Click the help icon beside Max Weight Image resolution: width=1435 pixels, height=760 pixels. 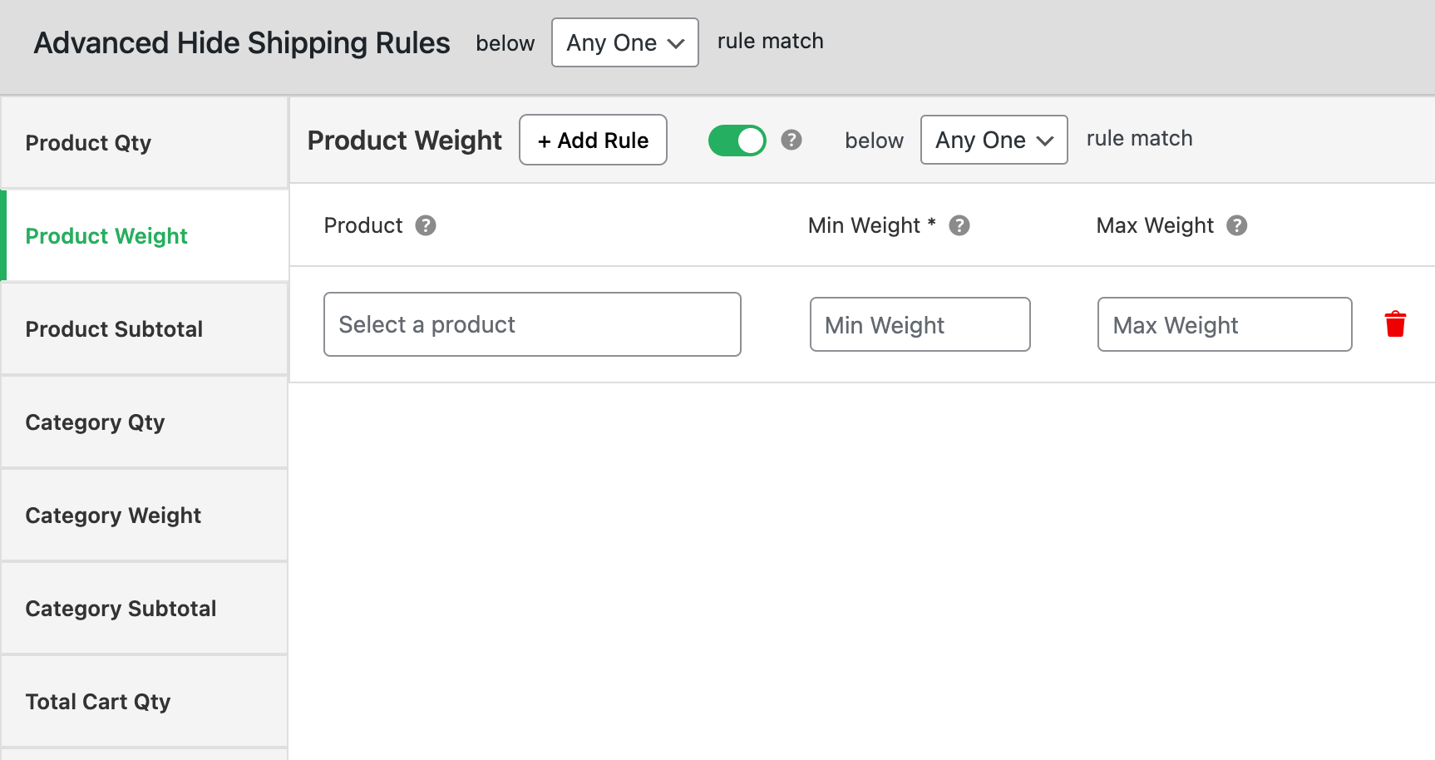tap(1237, 225)
